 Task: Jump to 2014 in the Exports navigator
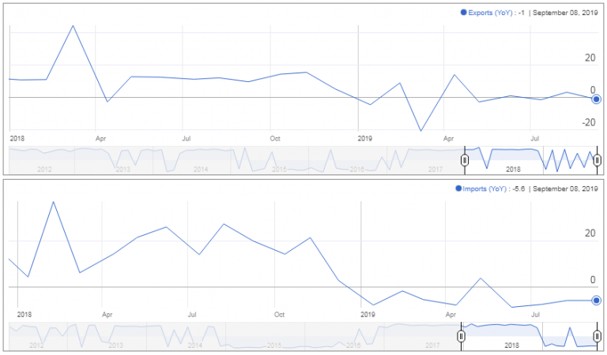click(200, 169)
